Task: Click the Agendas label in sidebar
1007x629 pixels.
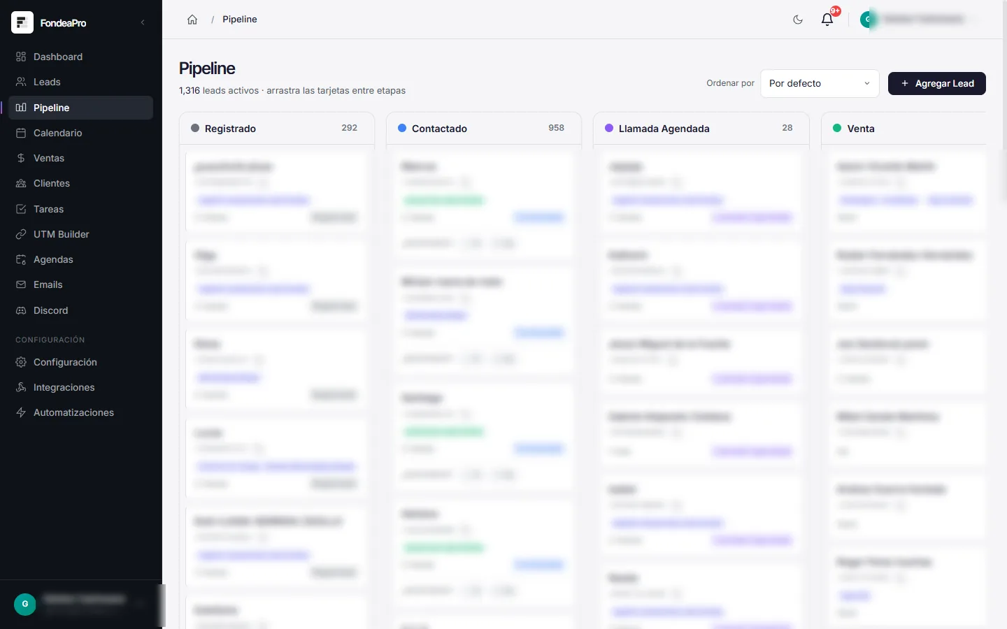Action: (53, 259)
